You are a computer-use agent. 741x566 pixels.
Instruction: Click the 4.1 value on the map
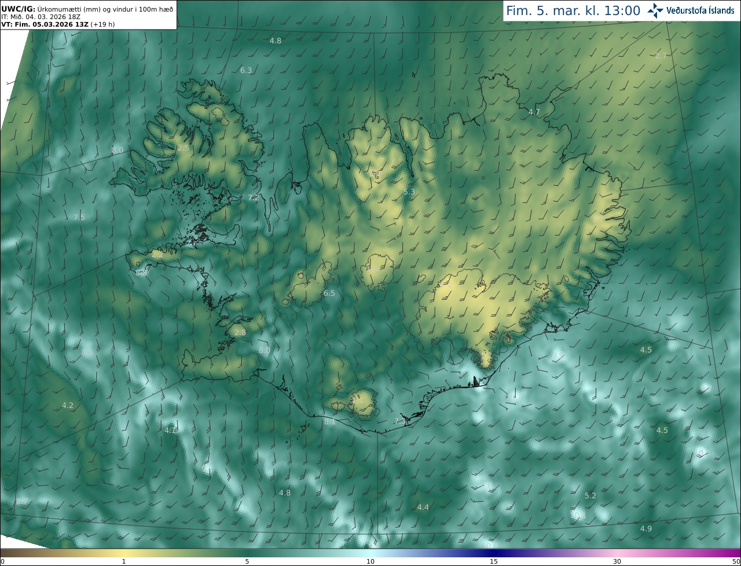click(x=170, y=430)
